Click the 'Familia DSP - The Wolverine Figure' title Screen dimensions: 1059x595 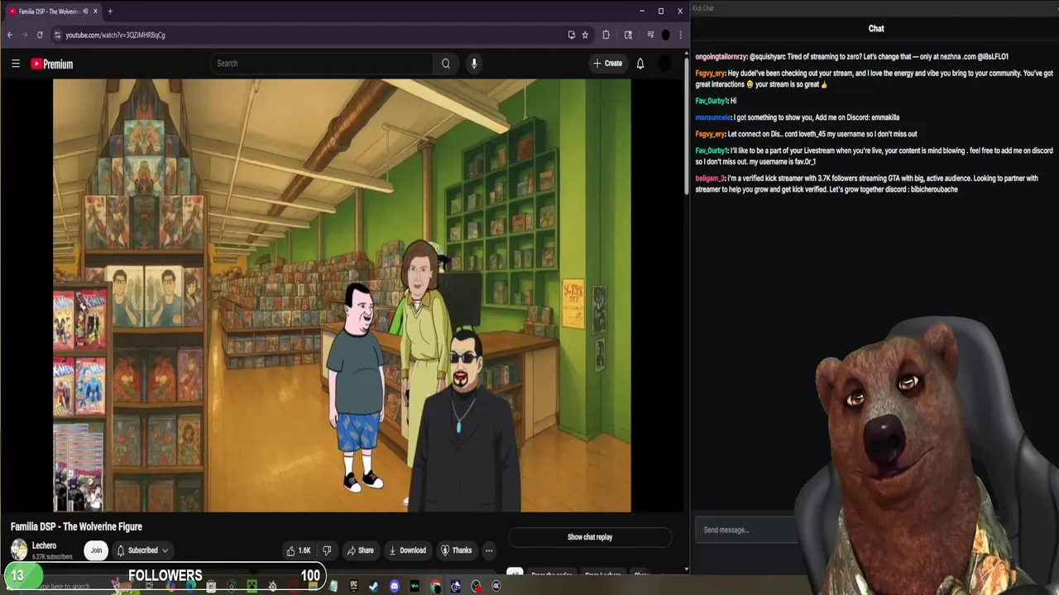pyautogui.click(x=76, y=526)
